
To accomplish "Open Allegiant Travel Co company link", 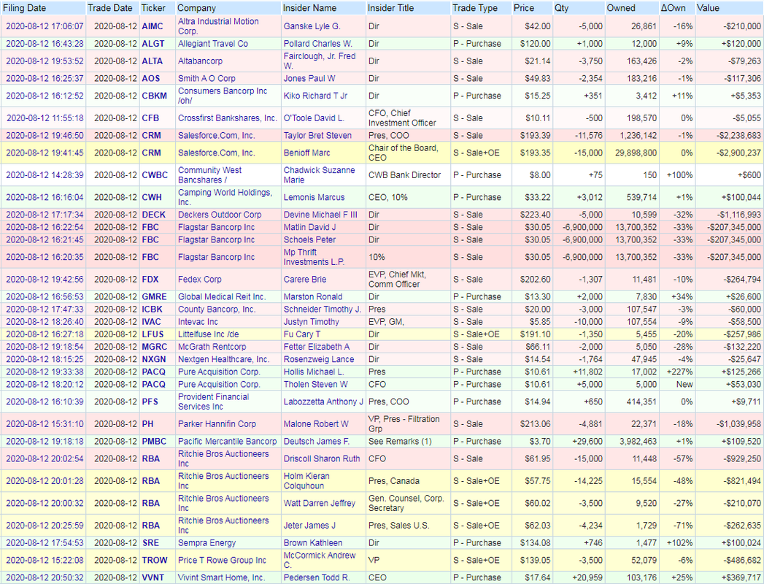I will tap(213, 44).
